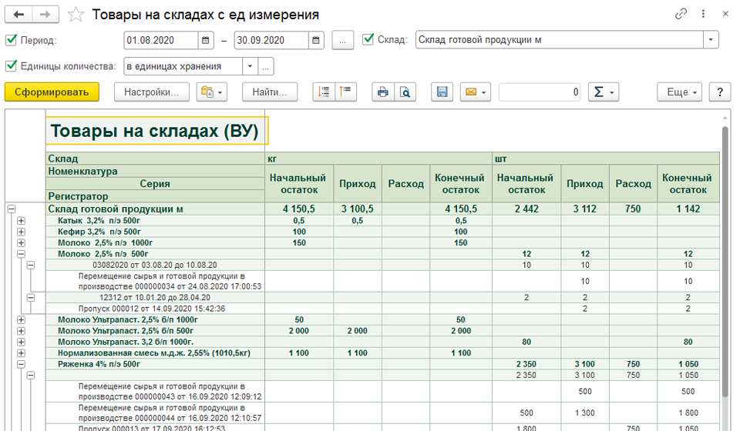Open print preview icon

[405, 92]
